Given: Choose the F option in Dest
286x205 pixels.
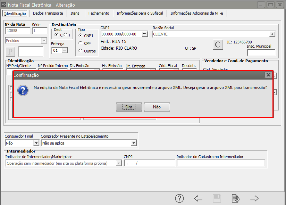Looking at the screenshot, I should point(65,35).
